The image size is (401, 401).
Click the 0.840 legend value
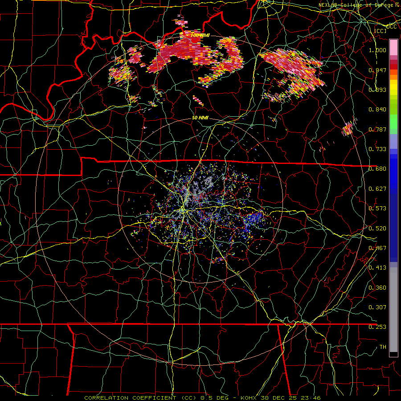click(x=377, y=110)
